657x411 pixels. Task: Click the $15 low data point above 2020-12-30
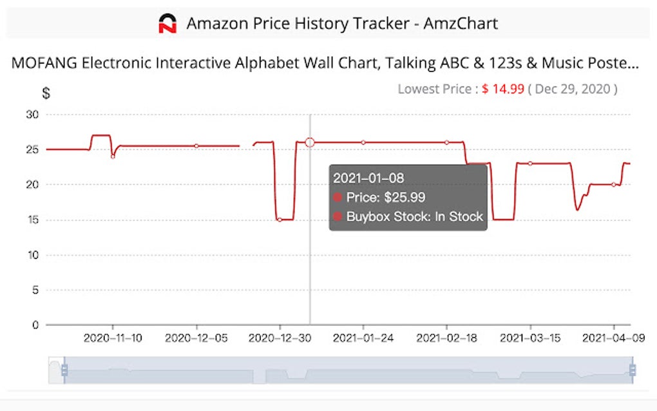280,220
